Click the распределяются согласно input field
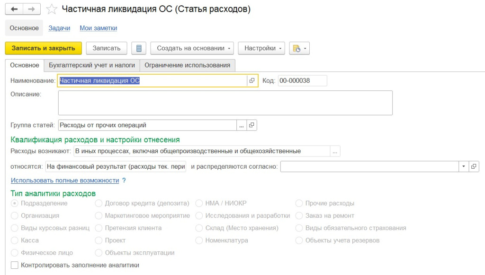 [x=369, y=167]
